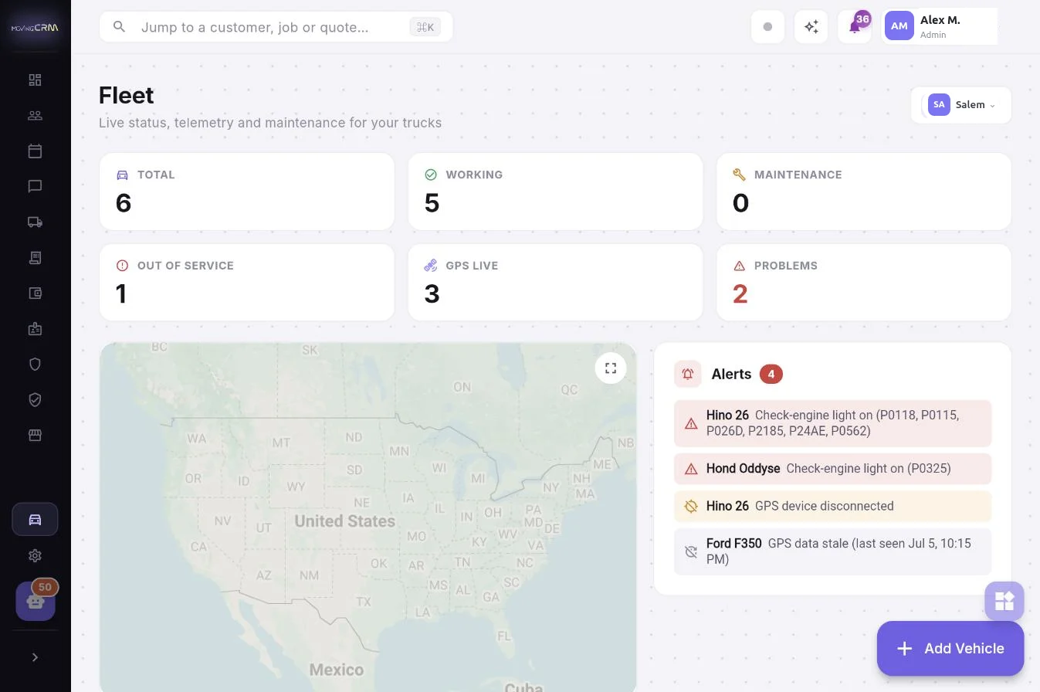Click the Alerts bell icon in panel header
Viewport: 1040px width, 692px height.
[x=688, y=375]
